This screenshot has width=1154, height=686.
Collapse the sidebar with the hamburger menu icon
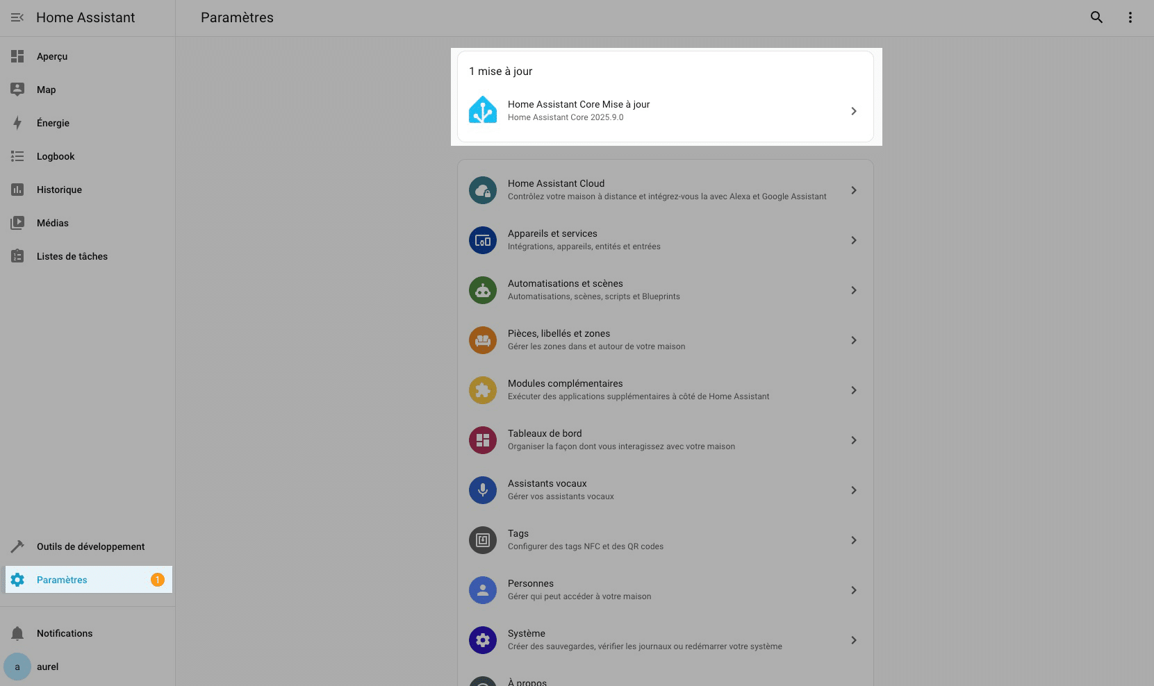pos(17,17)
